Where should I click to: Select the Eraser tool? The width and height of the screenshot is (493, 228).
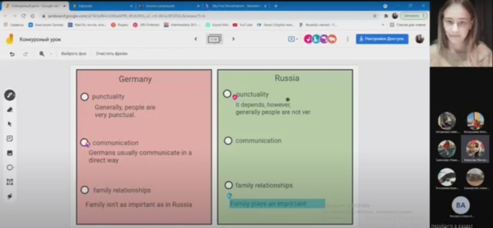(10, 109)
